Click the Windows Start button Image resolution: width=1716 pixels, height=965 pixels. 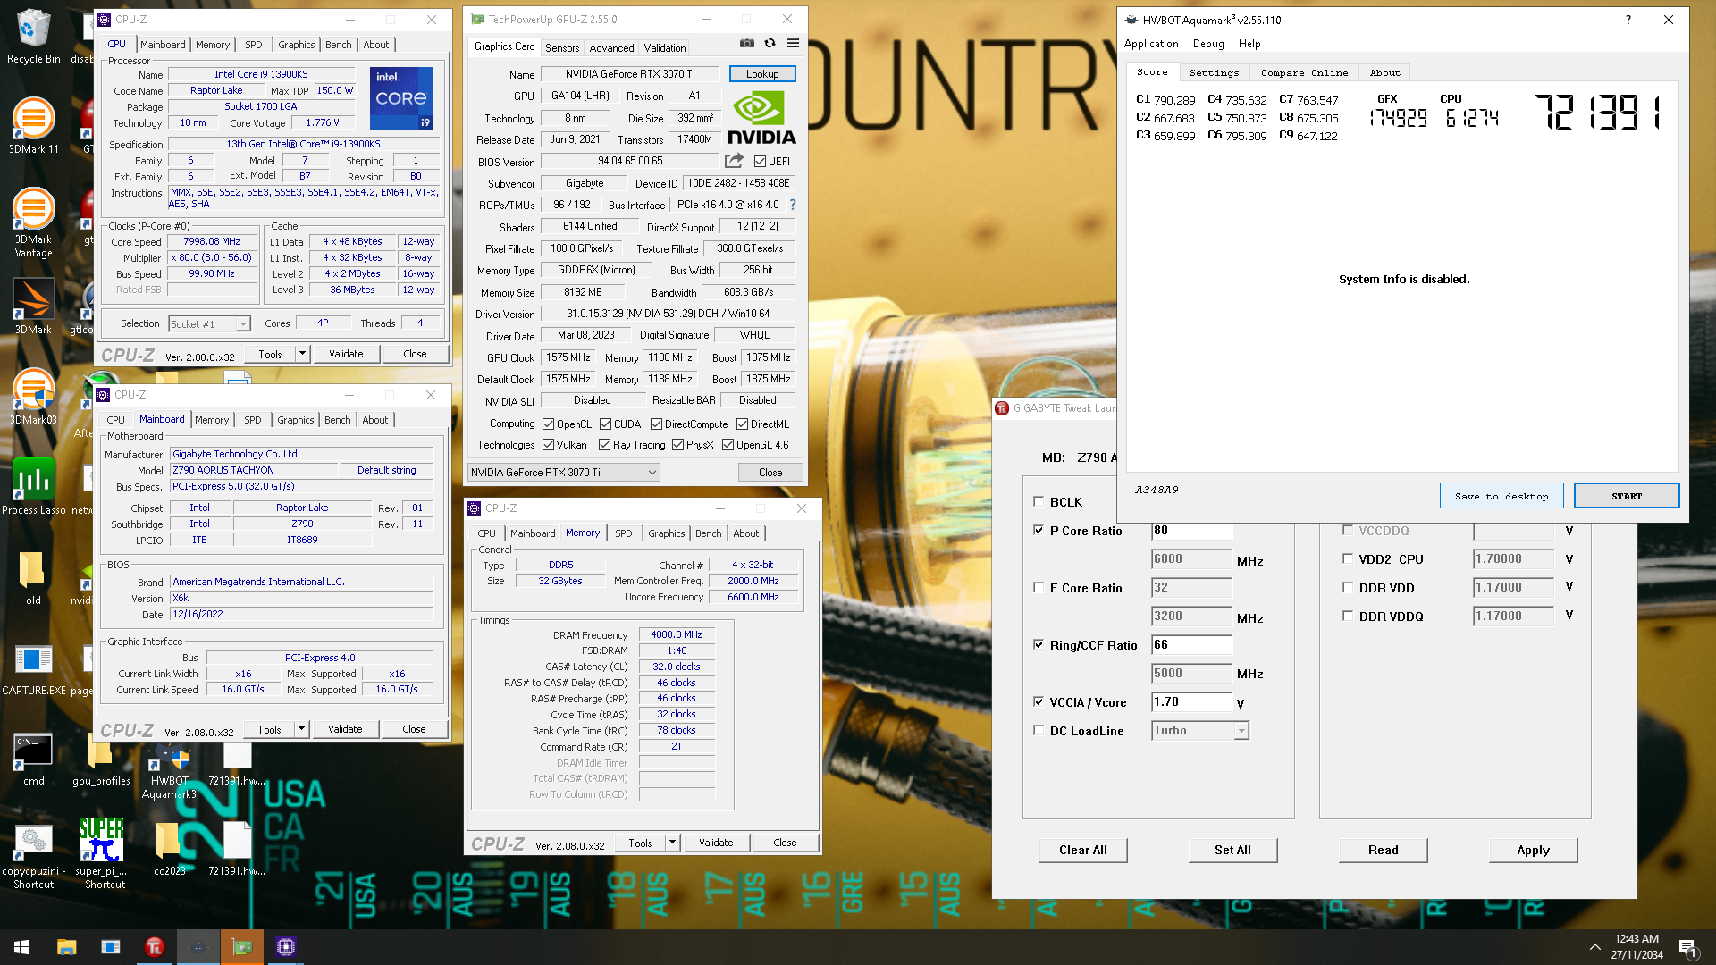21,947
